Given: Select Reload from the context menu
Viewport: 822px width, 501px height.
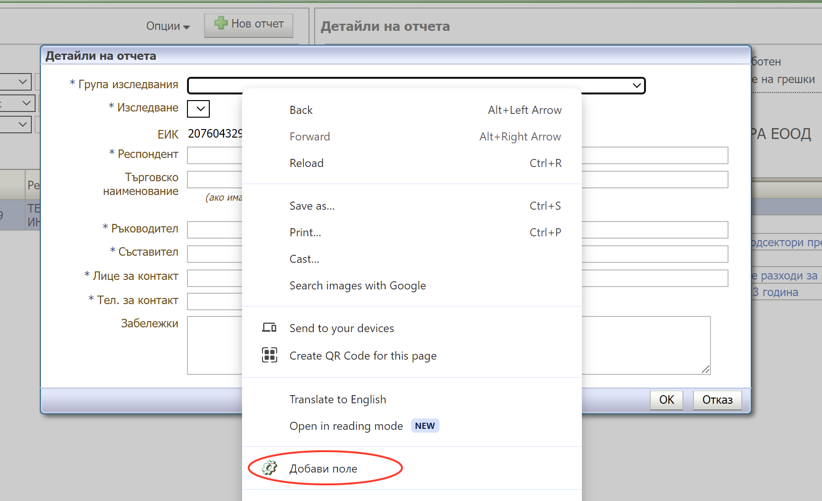Looking at the screenshot, I should 412,163.
